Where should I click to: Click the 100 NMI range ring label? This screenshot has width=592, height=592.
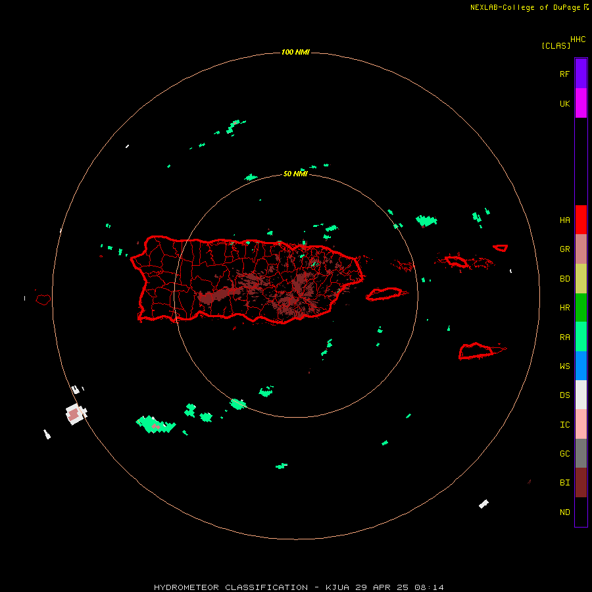295,52
